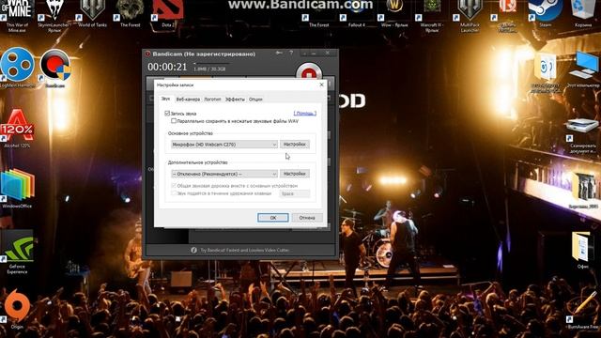Click Настройки button for the secondary device

point(294,174)
